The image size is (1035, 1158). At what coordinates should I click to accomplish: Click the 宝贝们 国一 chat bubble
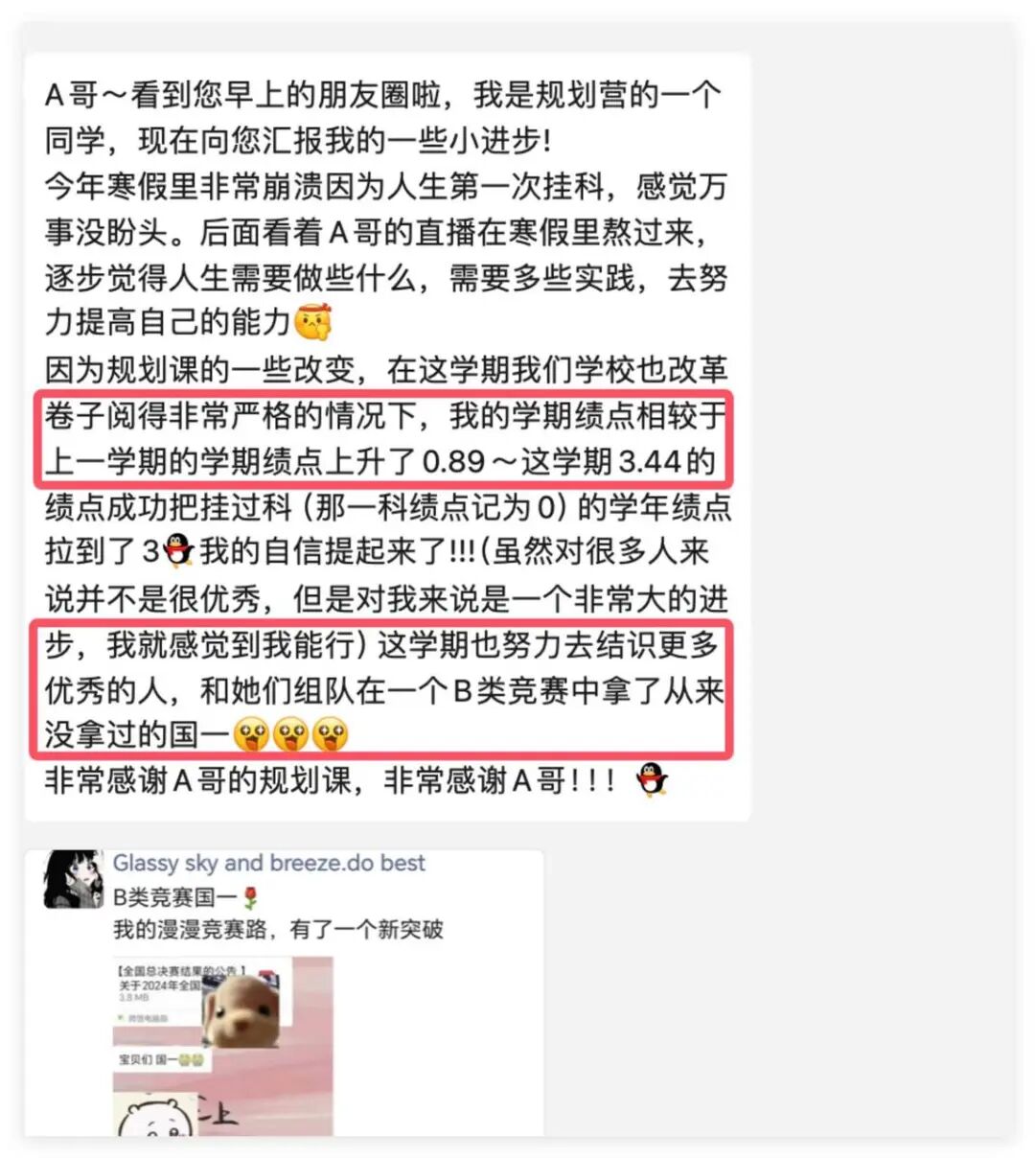[161, 1060]
